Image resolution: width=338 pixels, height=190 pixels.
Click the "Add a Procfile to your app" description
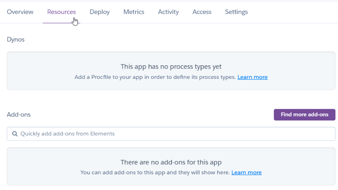[x=155, y=77]
